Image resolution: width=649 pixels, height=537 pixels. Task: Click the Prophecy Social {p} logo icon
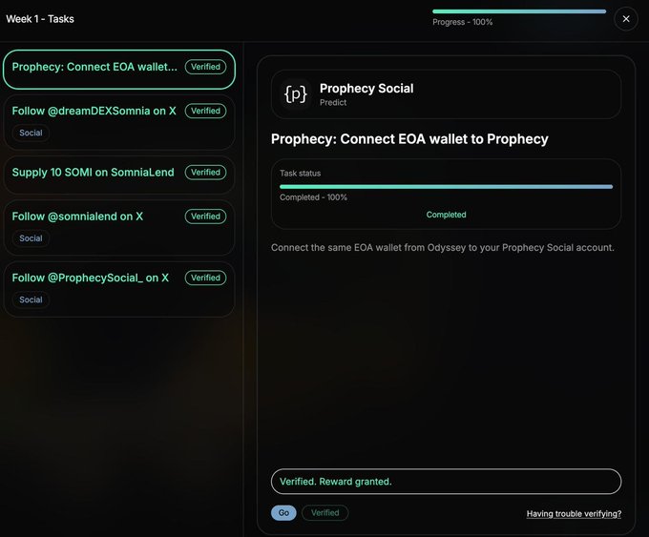(296, 94)
